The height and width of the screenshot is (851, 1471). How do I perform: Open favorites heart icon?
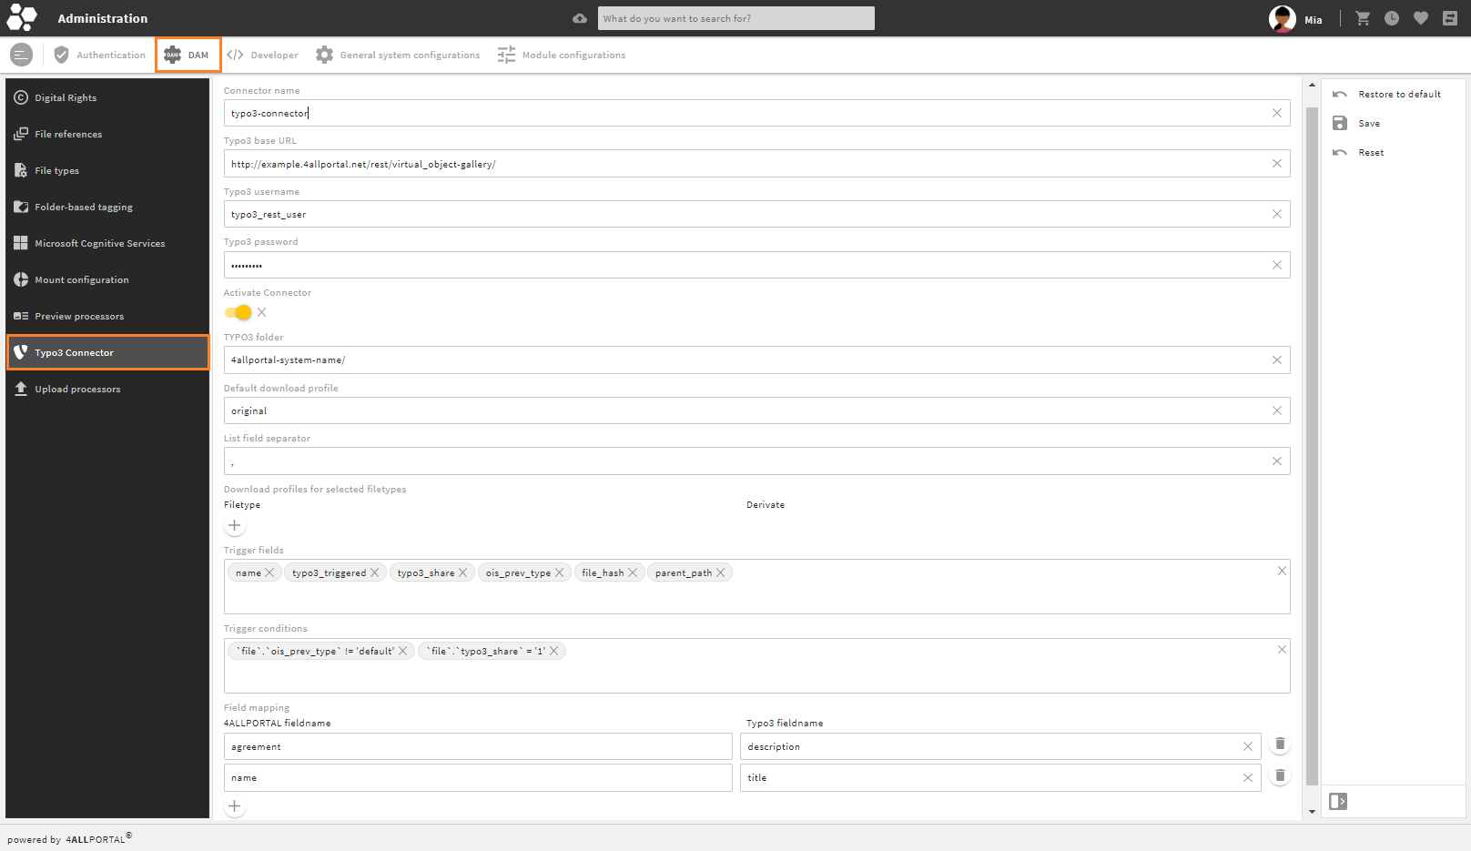point(1421,18)
